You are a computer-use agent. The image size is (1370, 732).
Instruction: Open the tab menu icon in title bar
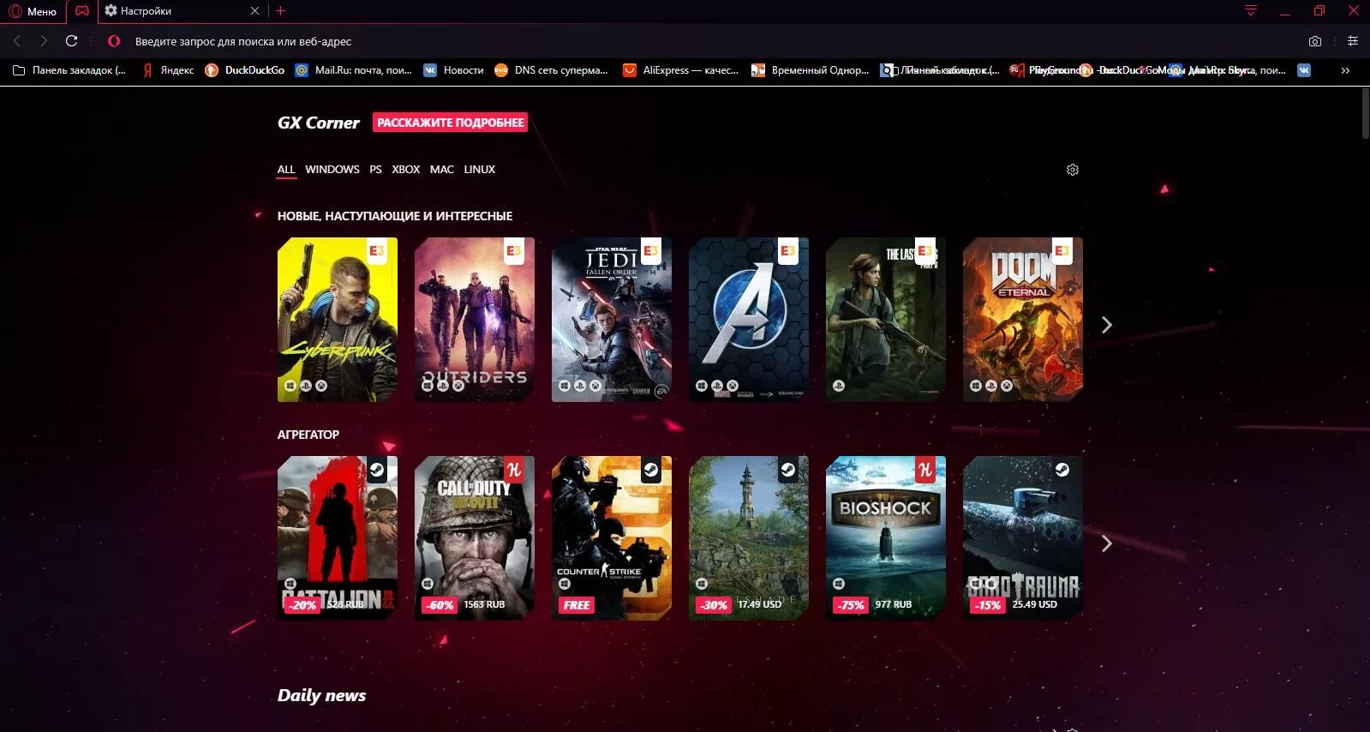1251,11
